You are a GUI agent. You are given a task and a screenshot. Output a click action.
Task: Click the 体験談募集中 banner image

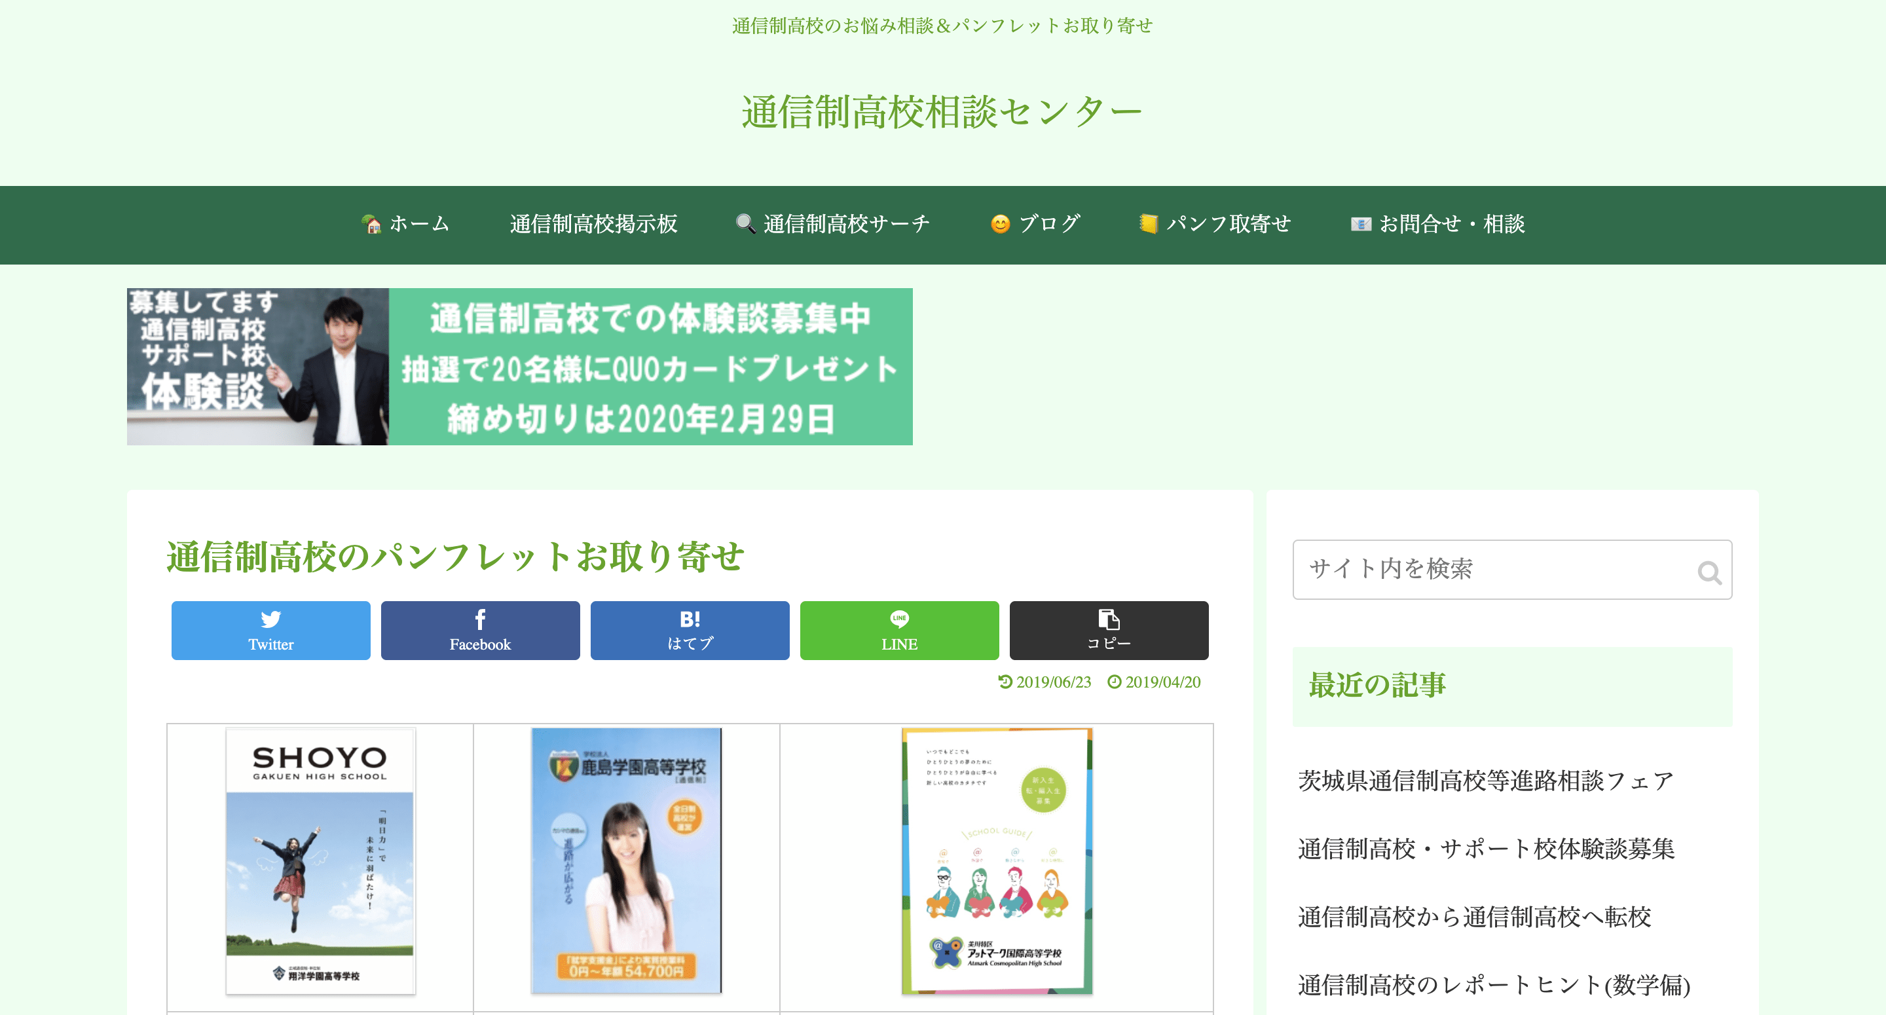tap(519, 366)
